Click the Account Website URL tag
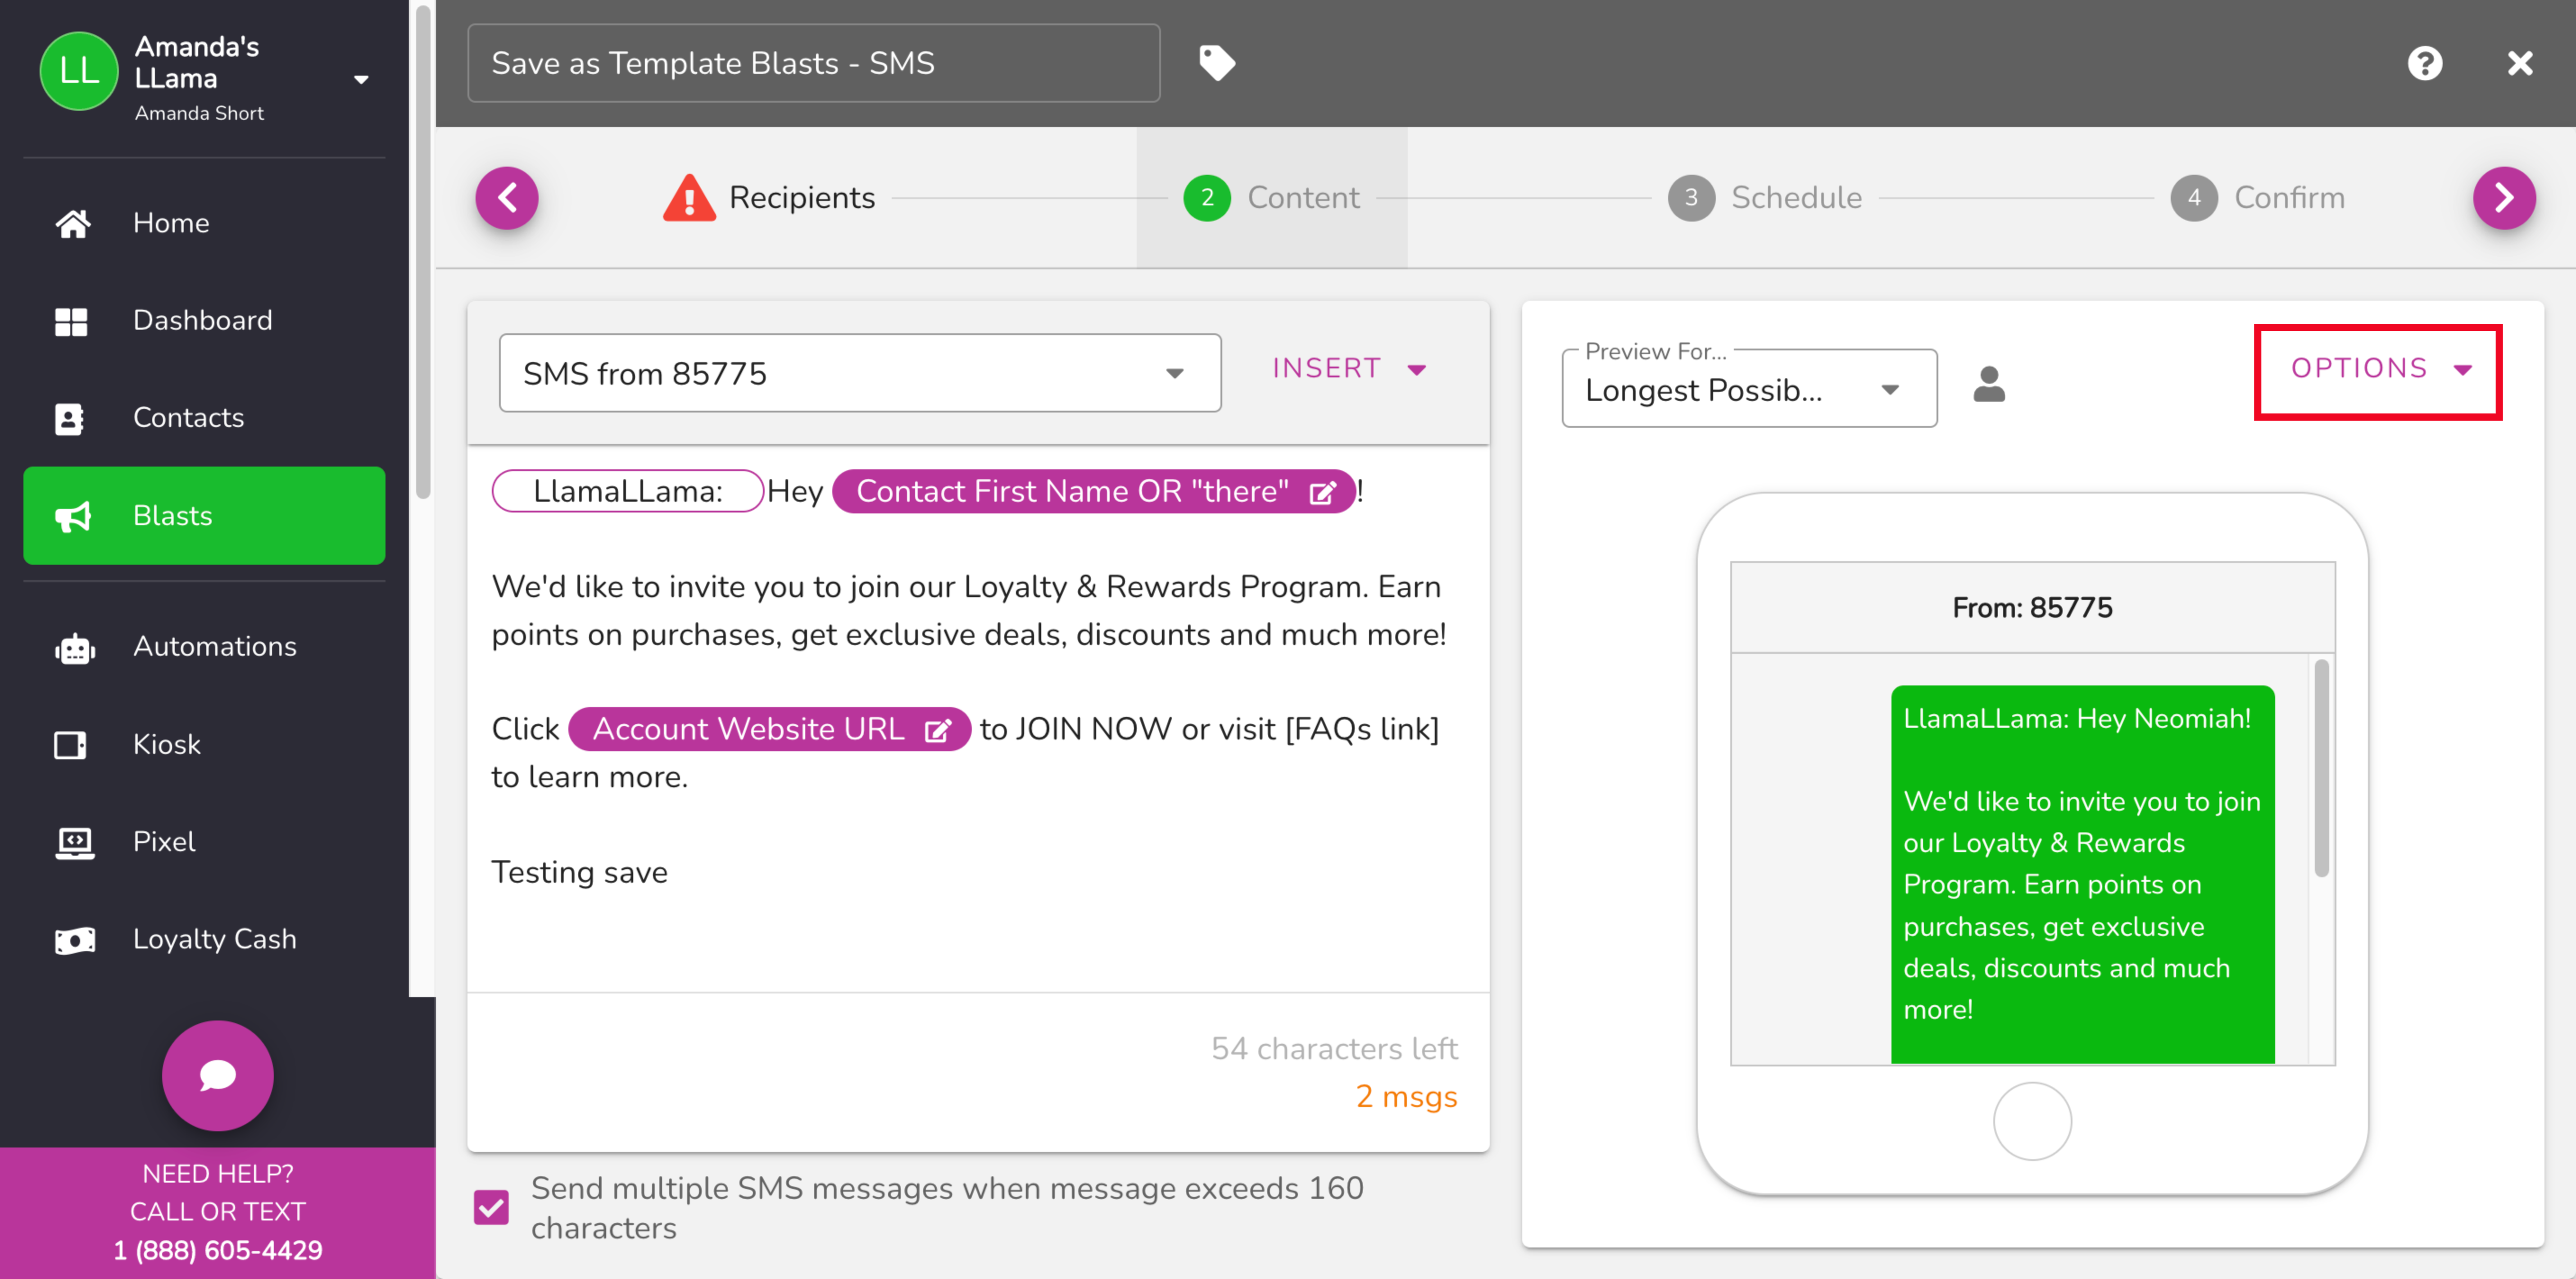Image resolution: width=2576 pixels, height=1279 pixels. (769, 730)
